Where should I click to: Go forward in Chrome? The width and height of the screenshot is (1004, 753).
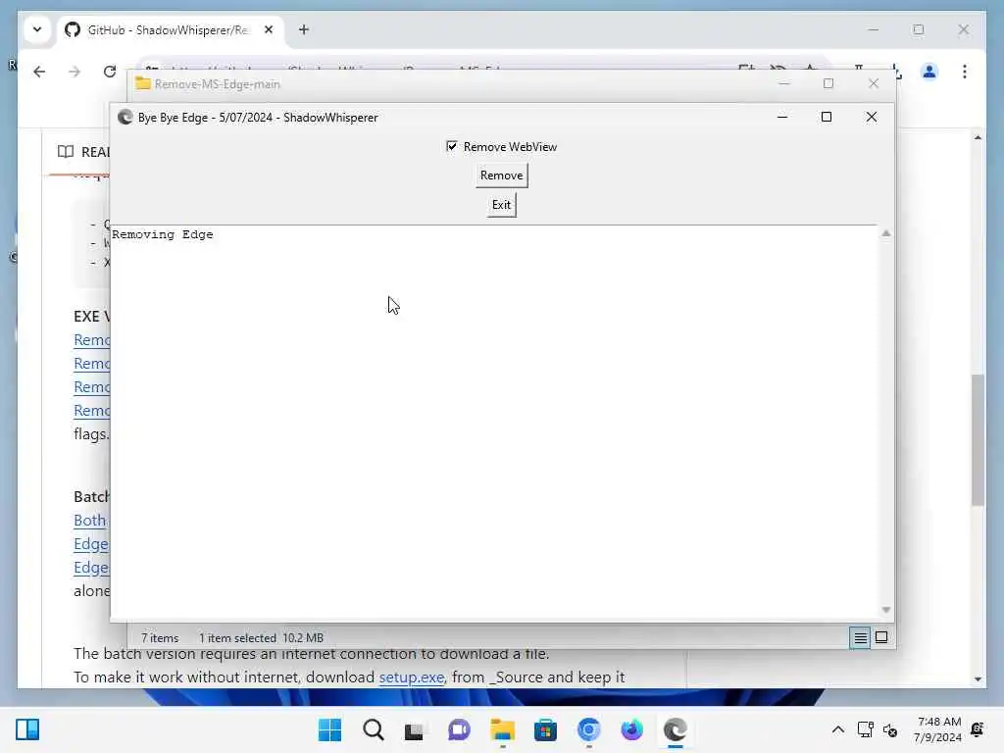tap(75, 72)
